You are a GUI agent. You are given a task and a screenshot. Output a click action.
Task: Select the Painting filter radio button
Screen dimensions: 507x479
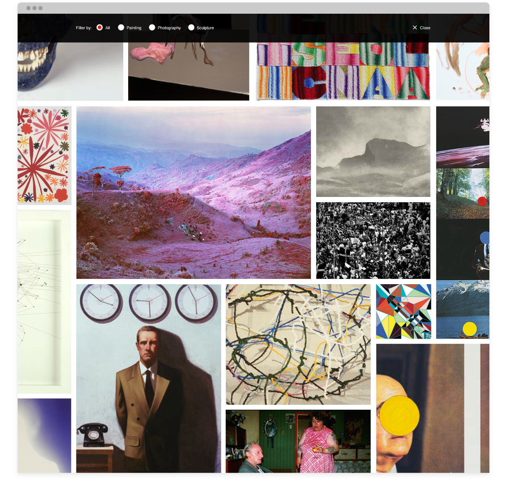click(x=121, y=27)
